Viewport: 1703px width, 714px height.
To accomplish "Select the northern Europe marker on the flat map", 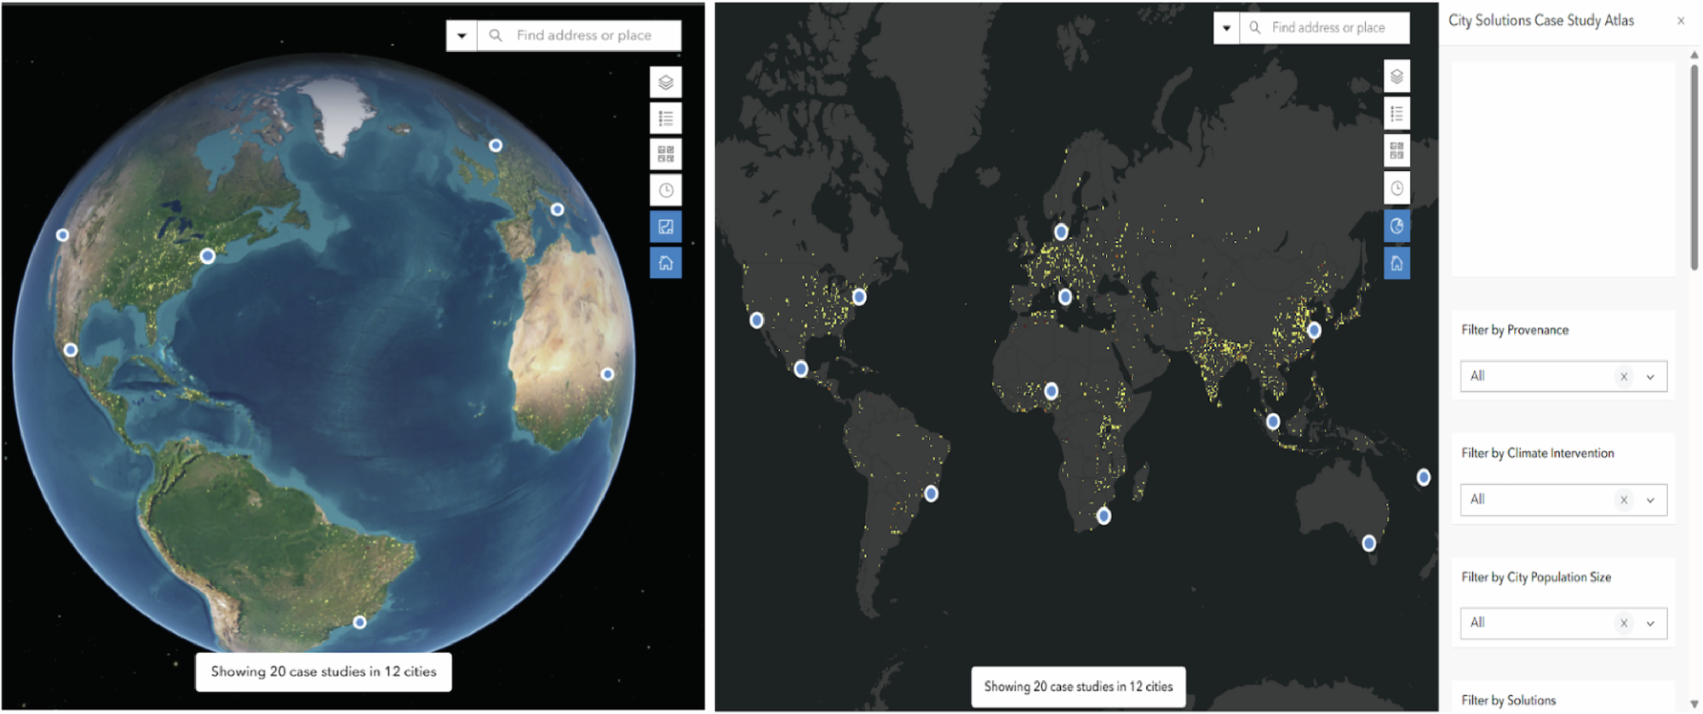I will point(1061,231).
